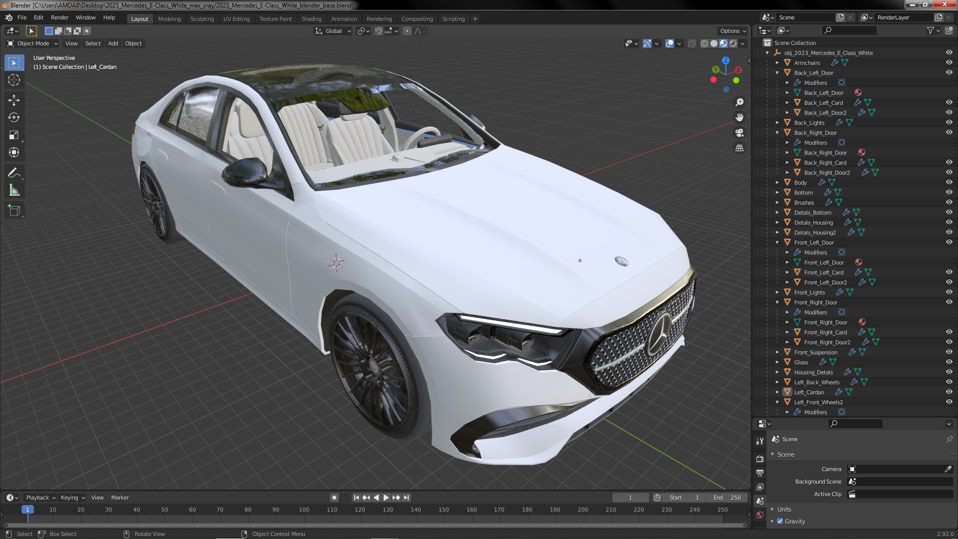The image size is (958, 539).
Task: Switch to the Shading workspace tab
Action: (x=311, y=19)
